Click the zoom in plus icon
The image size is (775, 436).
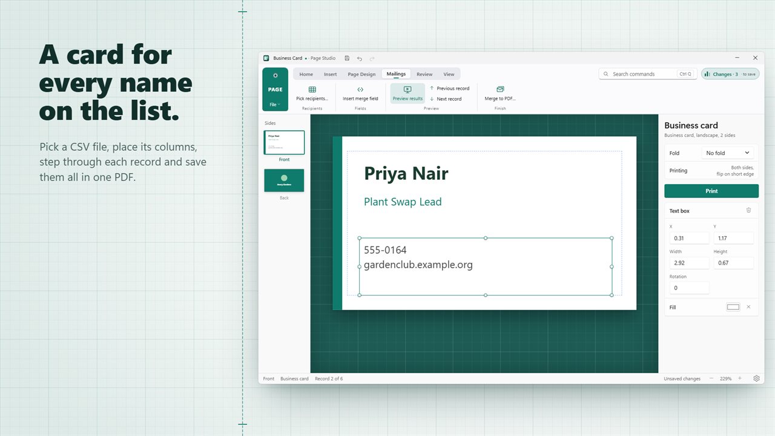739,378
